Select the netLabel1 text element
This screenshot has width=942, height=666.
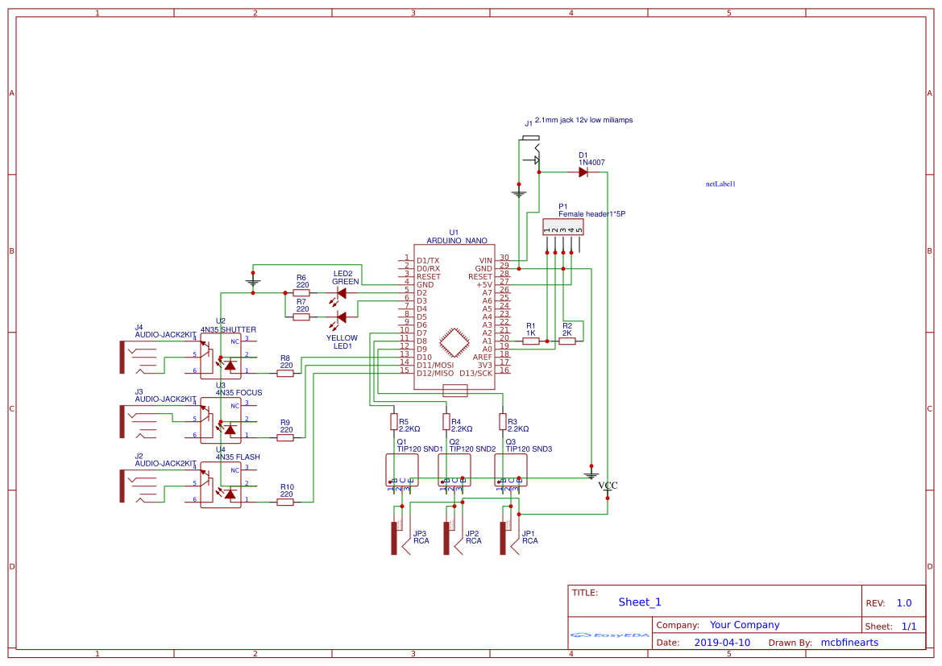[x=720, y=184]
